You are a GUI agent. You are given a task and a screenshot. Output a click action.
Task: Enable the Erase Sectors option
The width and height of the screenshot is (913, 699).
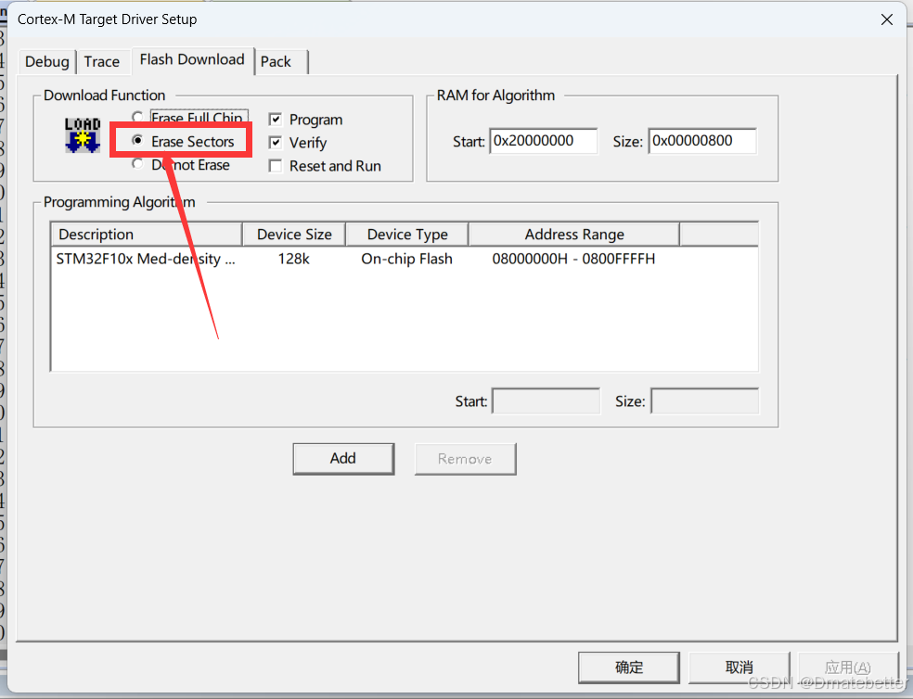tap(137, 141)
